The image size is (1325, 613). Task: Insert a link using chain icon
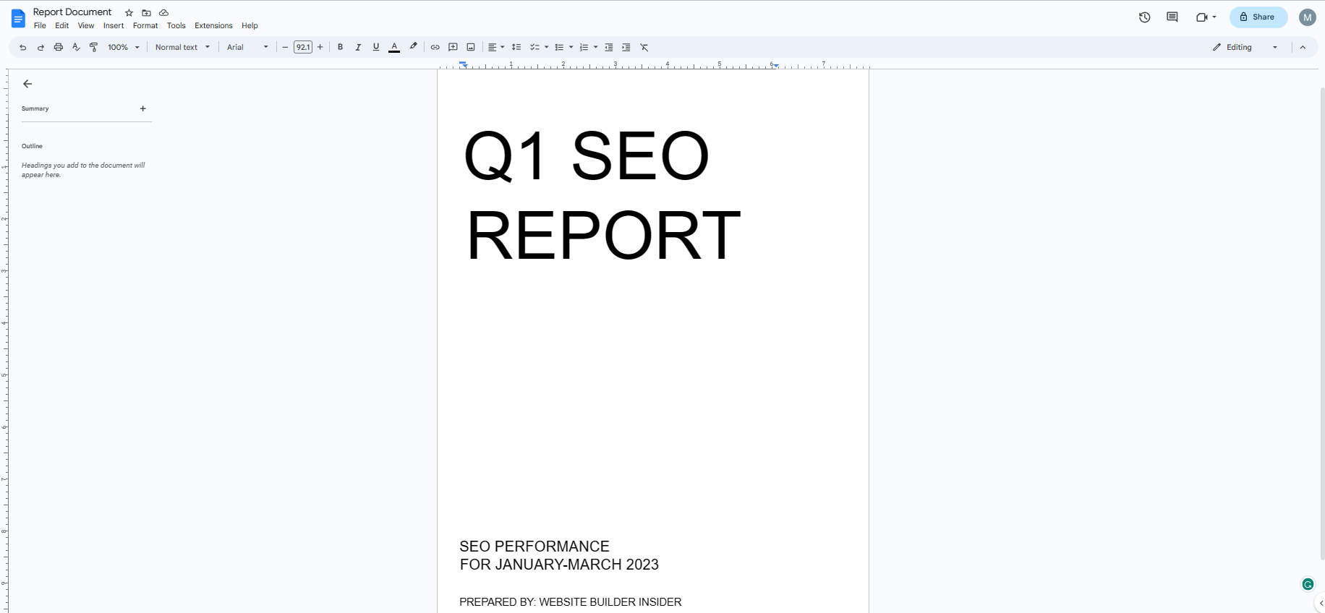[435, 47]
